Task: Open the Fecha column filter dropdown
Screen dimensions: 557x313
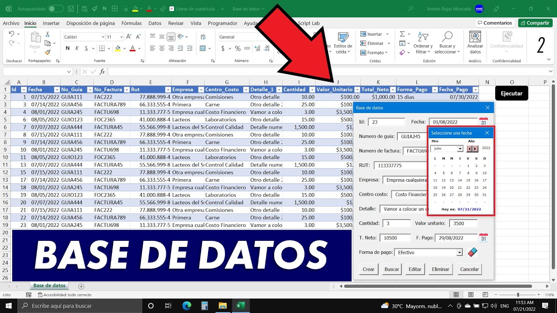Action: pos(56,90)
